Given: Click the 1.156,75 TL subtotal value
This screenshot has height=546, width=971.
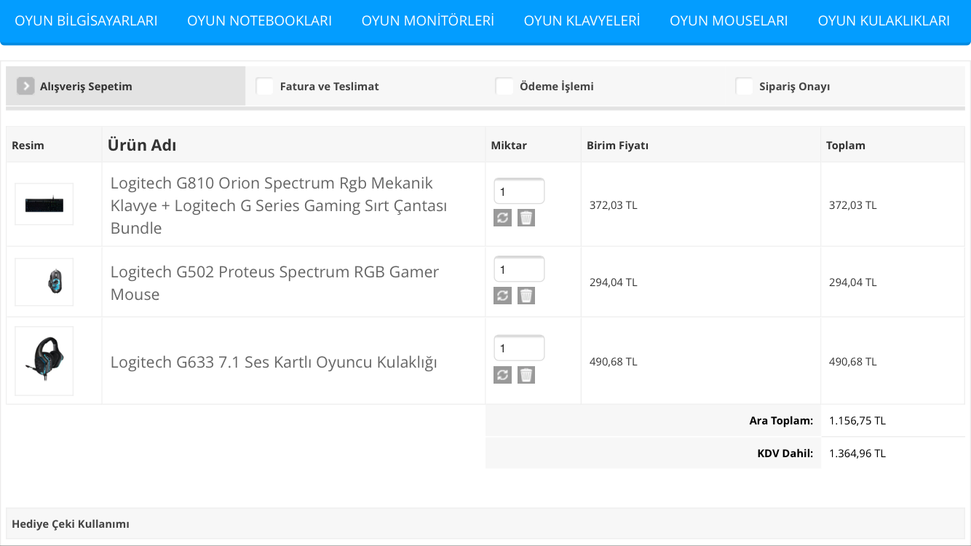Looking at the screenshot, I should (857, 421).
